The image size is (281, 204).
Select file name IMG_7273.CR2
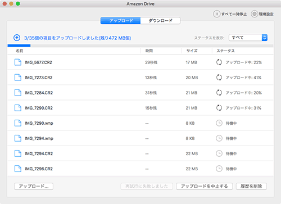[39, 78]
